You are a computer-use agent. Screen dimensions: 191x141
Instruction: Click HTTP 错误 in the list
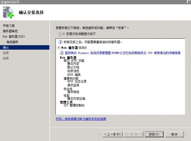74,75
